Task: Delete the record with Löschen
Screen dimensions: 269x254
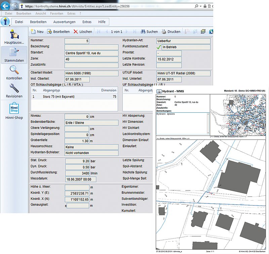Action: point(83,32)
